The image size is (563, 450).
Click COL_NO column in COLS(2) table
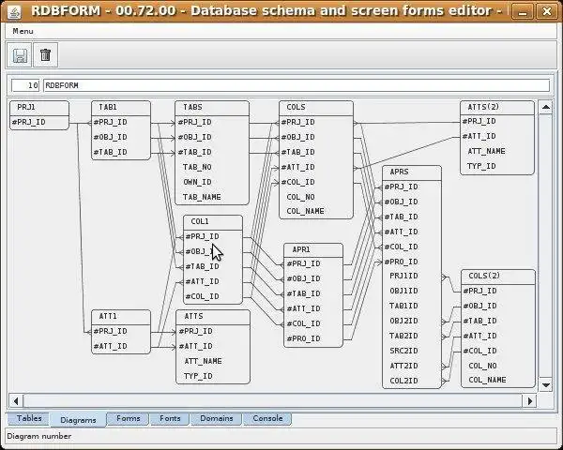tap(482, 366)
